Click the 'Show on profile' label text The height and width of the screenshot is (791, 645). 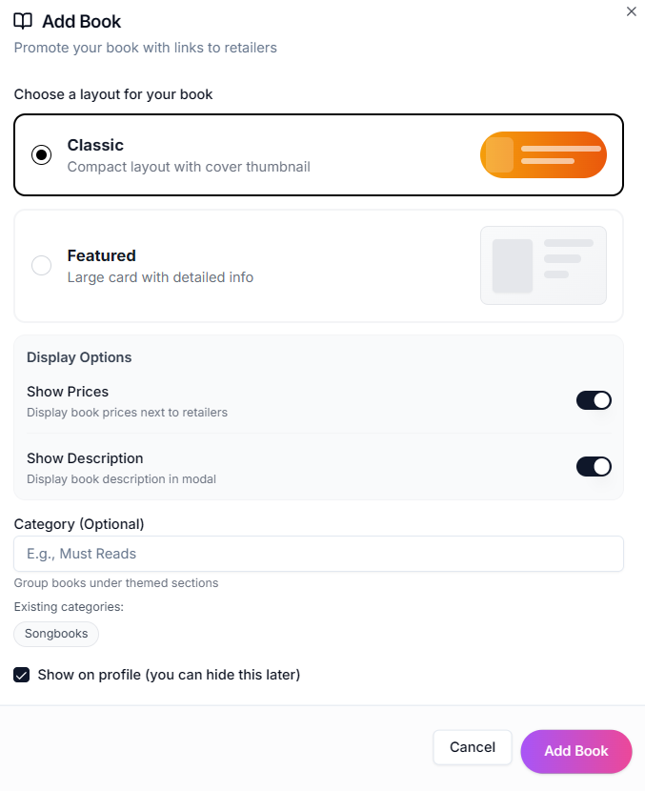[x=169, y=675]
